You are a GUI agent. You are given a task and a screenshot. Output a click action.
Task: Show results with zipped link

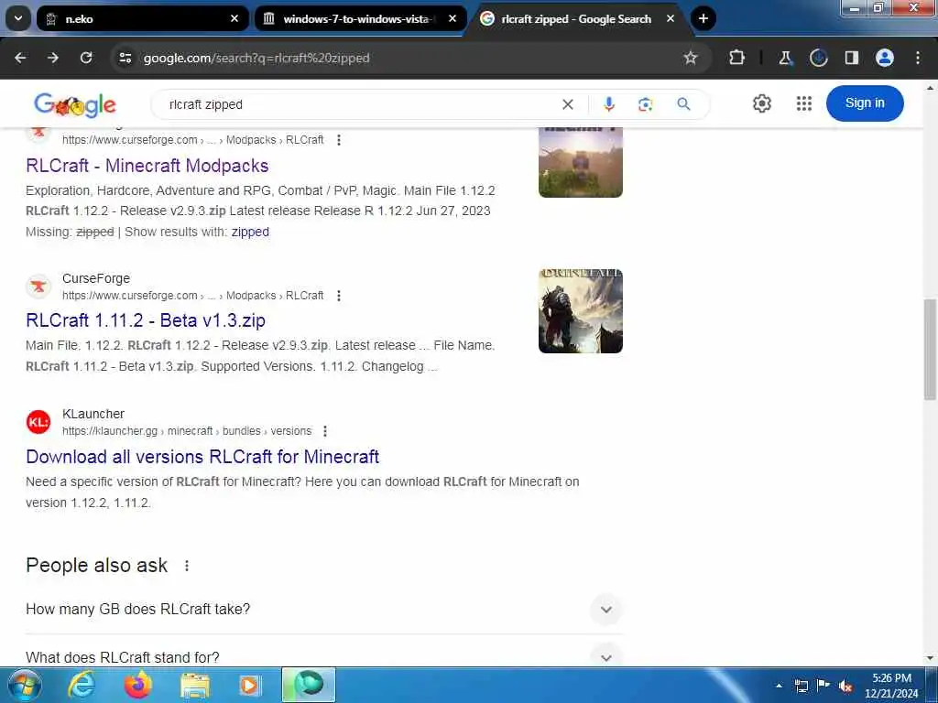point(250,232)
